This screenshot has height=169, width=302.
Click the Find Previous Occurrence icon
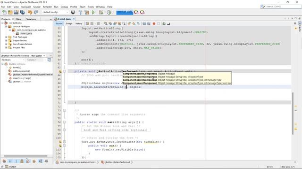coord(110,23)
